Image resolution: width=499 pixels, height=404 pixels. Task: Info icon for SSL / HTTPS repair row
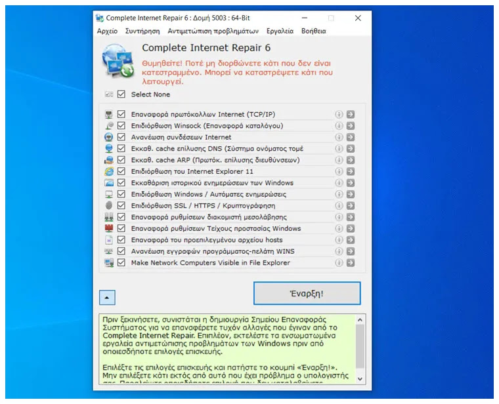coord(339,206)
